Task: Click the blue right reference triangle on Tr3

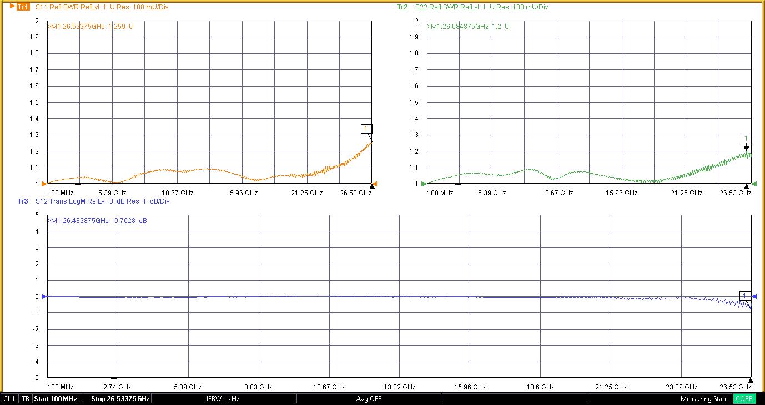Action: click(754, 297)
